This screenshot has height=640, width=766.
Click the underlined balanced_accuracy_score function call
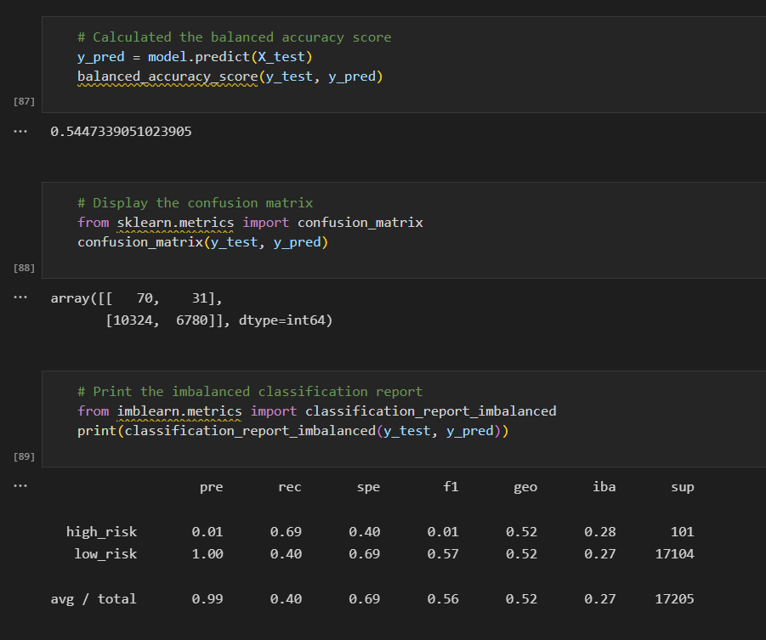point(167,76)
